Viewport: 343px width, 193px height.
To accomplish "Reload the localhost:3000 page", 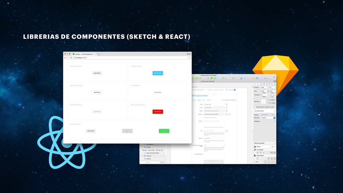I will click(x=71, y=58).
